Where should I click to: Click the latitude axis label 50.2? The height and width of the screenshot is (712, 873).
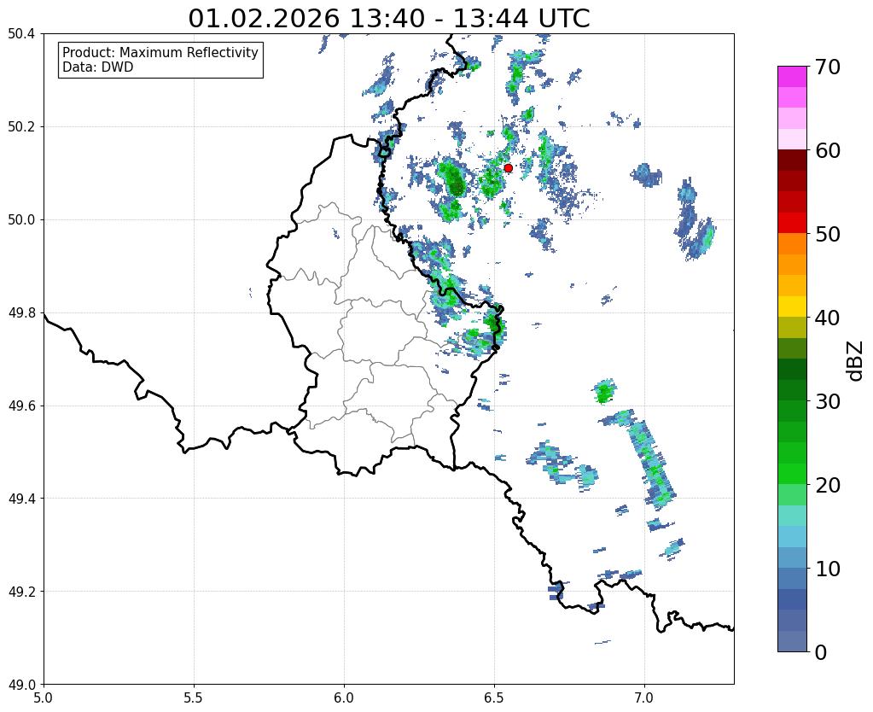[x=21, y=127]
